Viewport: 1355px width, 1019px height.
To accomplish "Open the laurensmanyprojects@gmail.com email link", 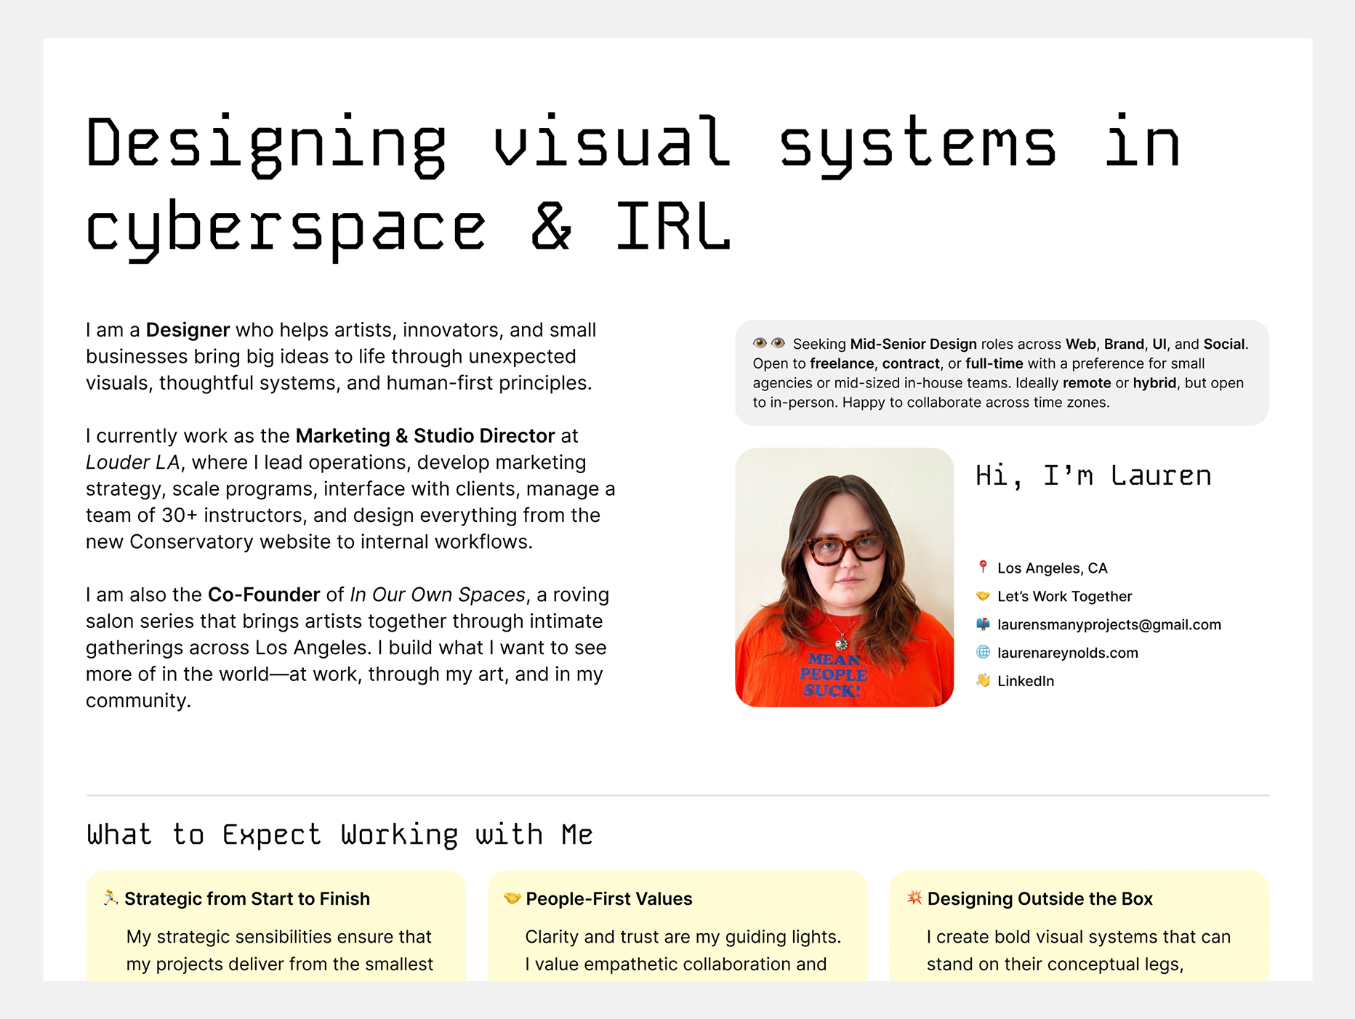I will pos(1109,624).
